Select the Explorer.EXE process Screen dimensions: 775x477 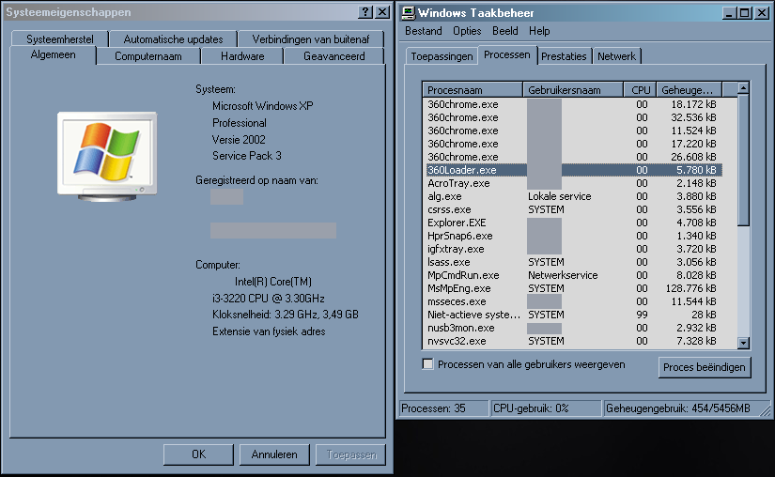574,223
